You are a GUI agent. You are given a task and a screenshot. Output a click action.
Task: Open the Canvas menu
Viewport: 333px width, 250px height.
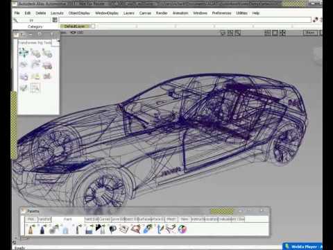tap(145, 13)
